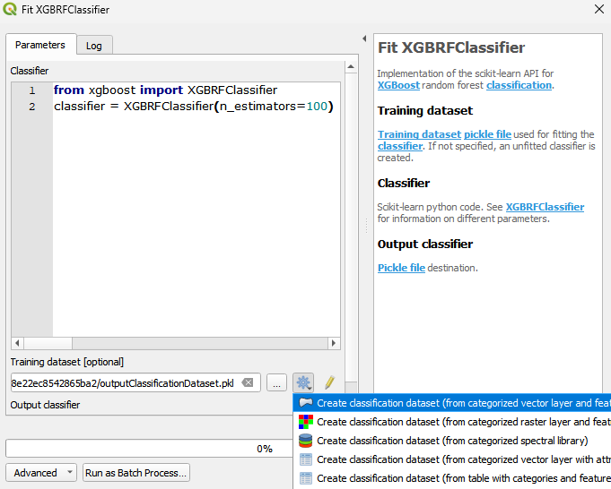Click the parameters panel scroll up arrow
Screen dimensions: 611x489
(x=351, y=67)
